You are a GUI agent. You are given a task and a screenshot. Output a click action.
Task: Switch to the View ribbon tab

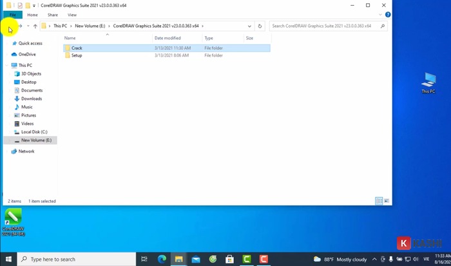[72, 14]
